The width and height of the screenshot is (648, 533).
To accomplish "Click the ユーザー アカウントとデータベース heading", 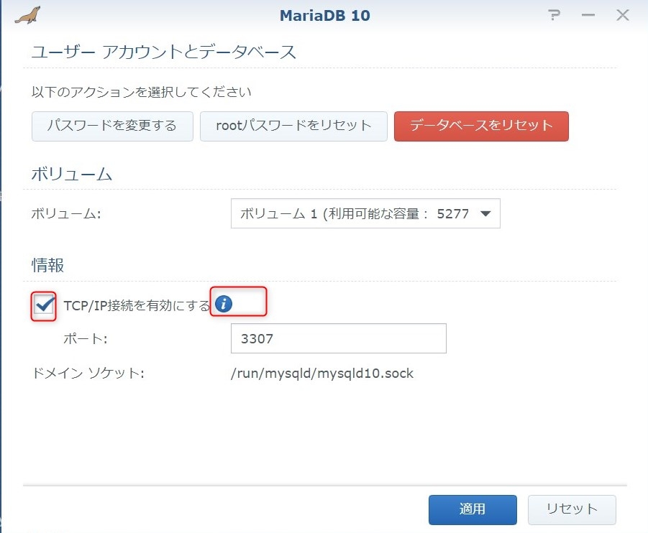I will pos(163,52).
